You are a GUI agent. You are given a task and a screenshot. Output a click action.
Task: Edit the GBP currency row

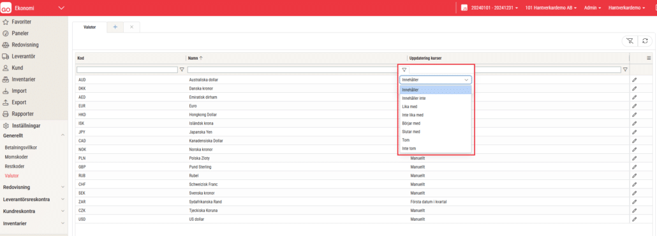click(x=634, y=167)
